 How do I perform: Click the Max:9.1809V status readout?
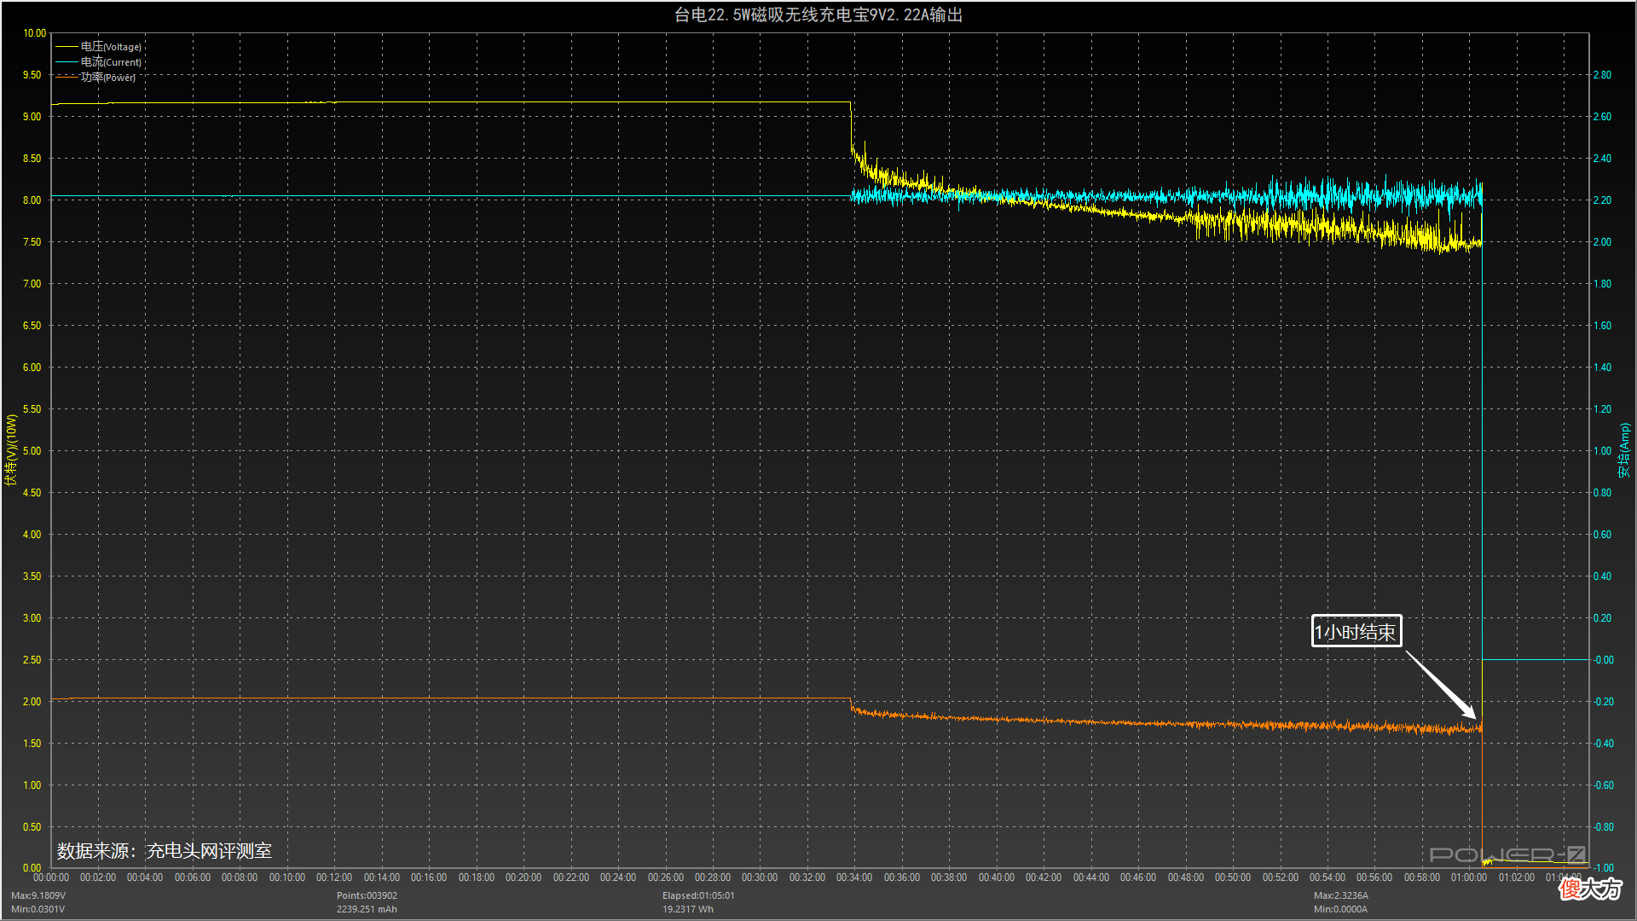(38, 895)
